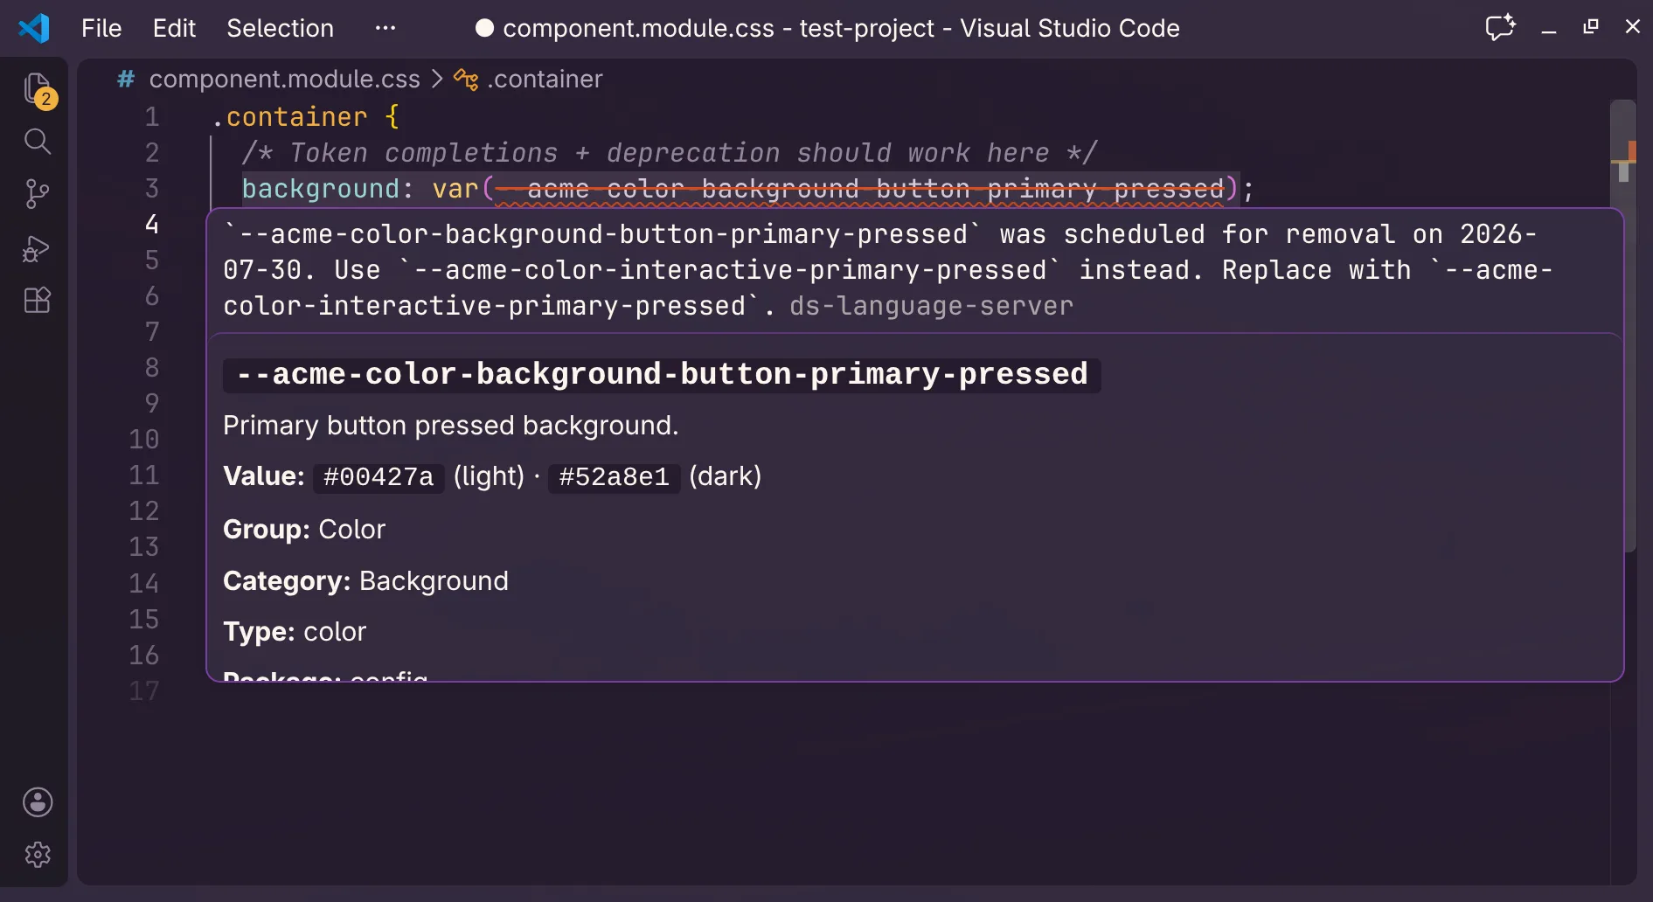Screen dimensions: 1653x902
Task: Click the .container breadcrumb segment
Action: tap(545, 80)
